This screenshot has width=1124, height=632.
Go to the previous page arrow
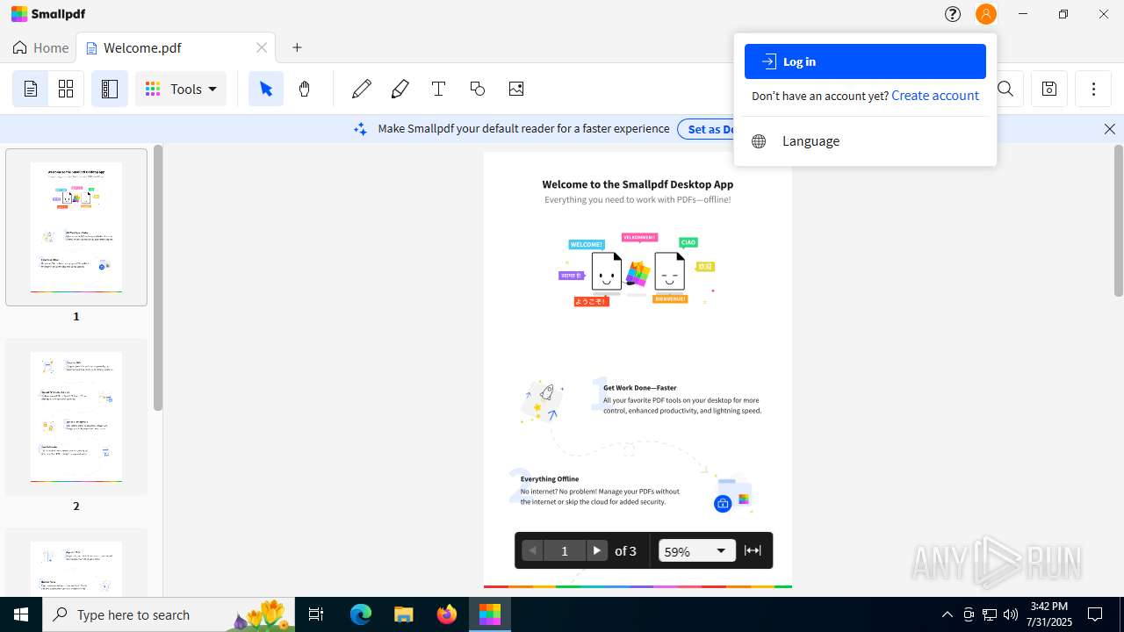532,550
